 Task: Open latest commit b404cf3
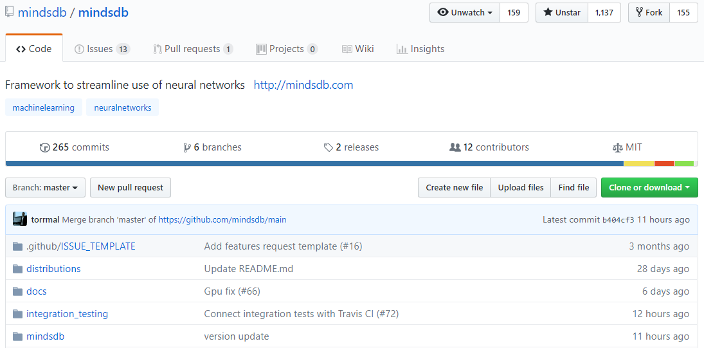(x=618, y=219)
